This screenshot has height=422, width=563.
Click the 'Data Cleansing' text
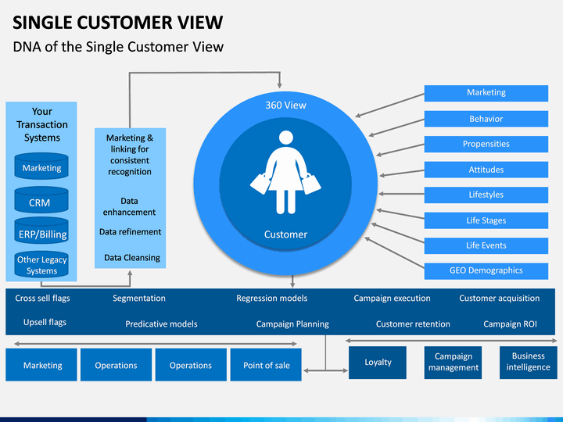click(132, 258)
